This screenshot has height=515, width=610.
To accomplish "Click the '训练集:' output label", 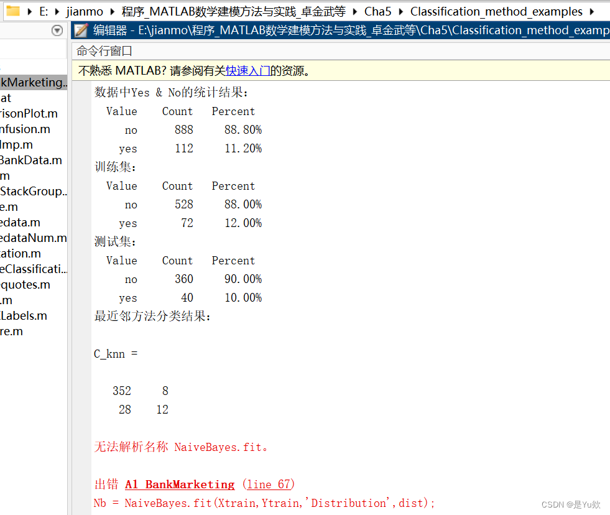I will tap(115, 167).
